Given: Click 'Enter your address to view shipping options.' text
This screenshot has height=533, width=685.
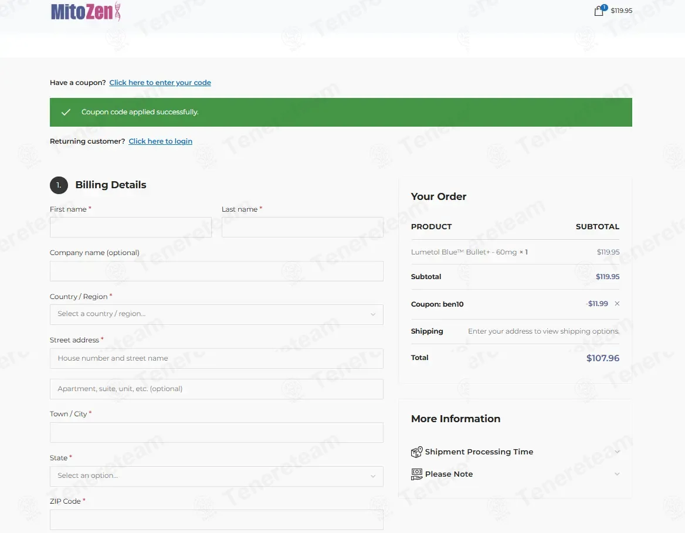Looking at the screenshot, I should click(544, 331).
